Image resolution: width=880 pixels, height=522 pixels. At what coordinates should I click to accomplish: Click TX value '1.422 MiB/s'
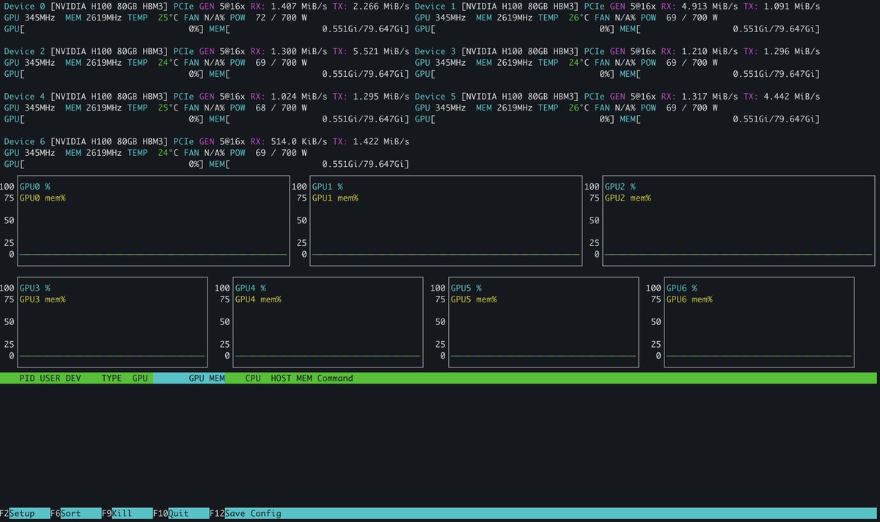pyautogui.click(x=381, y=141)
